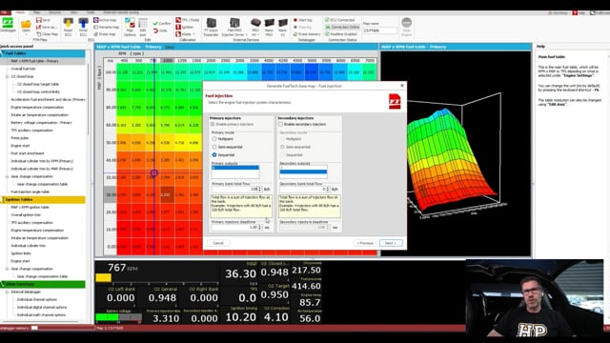Open Overall fuel trim table

click(x=23, y=69)
